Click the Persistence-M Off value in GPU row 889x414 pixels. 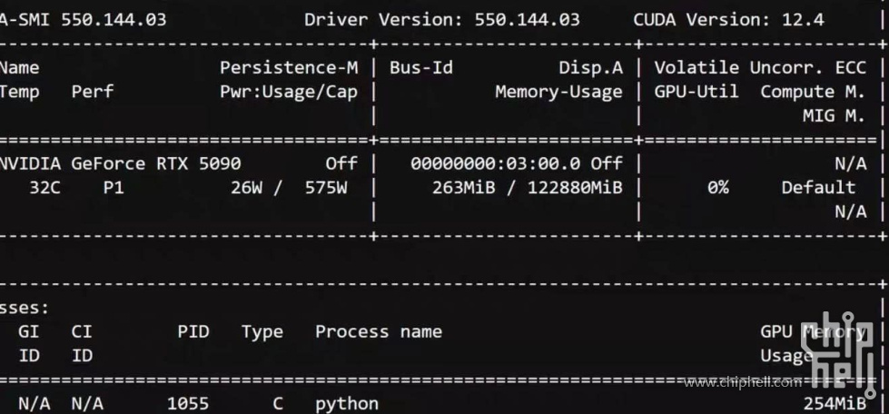[341, 164]
